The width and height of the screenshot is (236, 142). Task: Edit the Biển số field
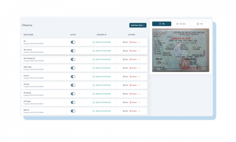(125, 111)
